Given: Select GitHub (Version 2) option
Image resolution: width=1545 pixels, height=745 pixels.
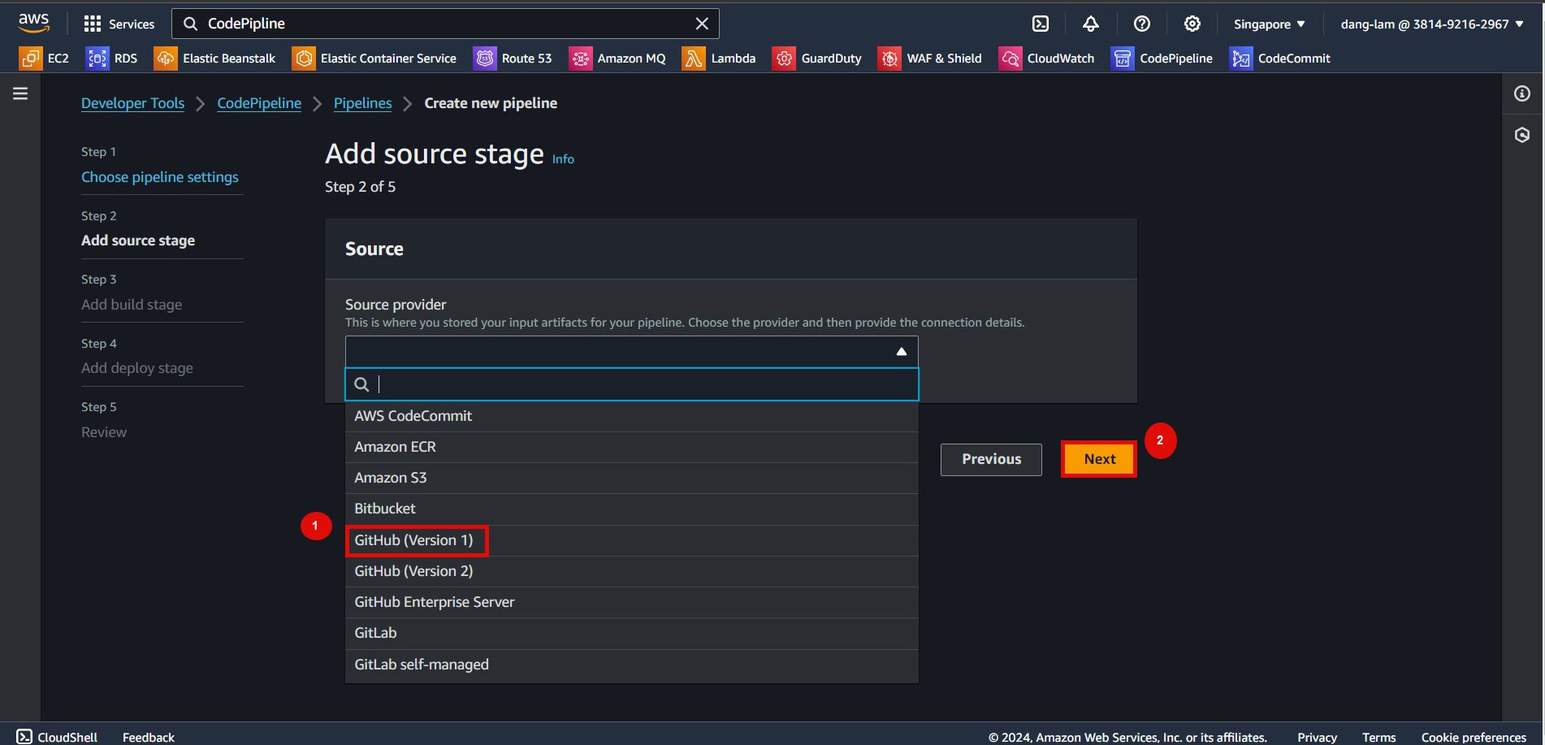Looking at the screenshot, I should click(x=632, y=571).
